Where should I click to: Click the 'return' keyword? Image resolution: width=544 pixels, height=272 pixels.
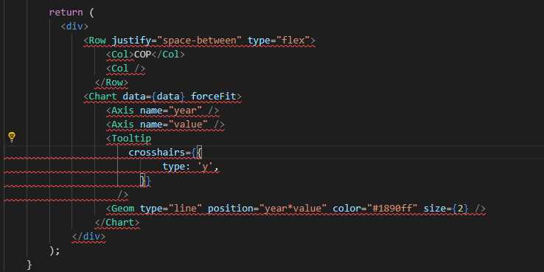[66, 13]
